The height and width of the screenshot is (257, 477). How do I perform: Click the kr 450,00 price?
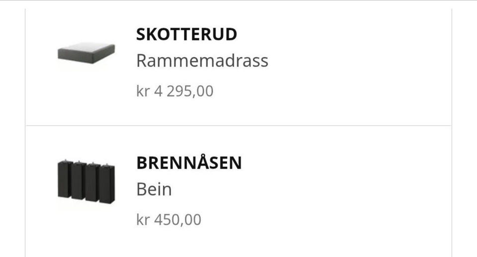click(169, 220)
